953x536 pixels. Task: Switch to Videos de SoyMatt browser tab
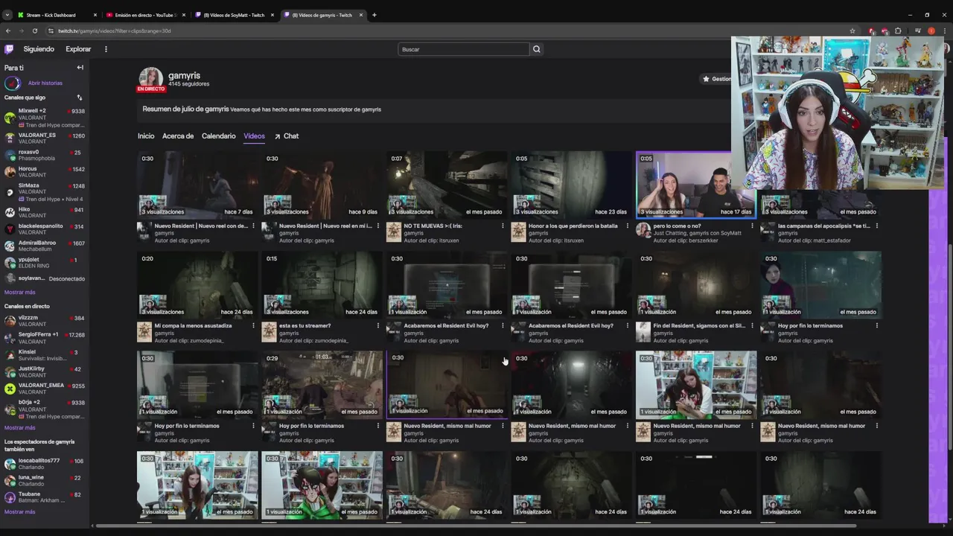point(234,15)
